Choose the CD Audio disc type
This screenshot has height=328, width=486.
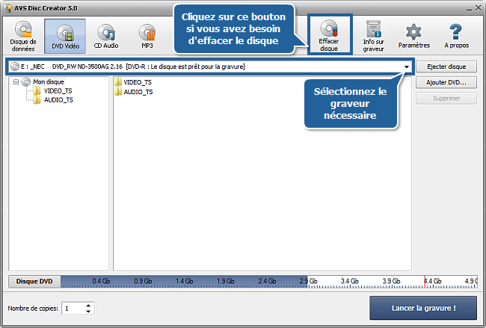106,36
